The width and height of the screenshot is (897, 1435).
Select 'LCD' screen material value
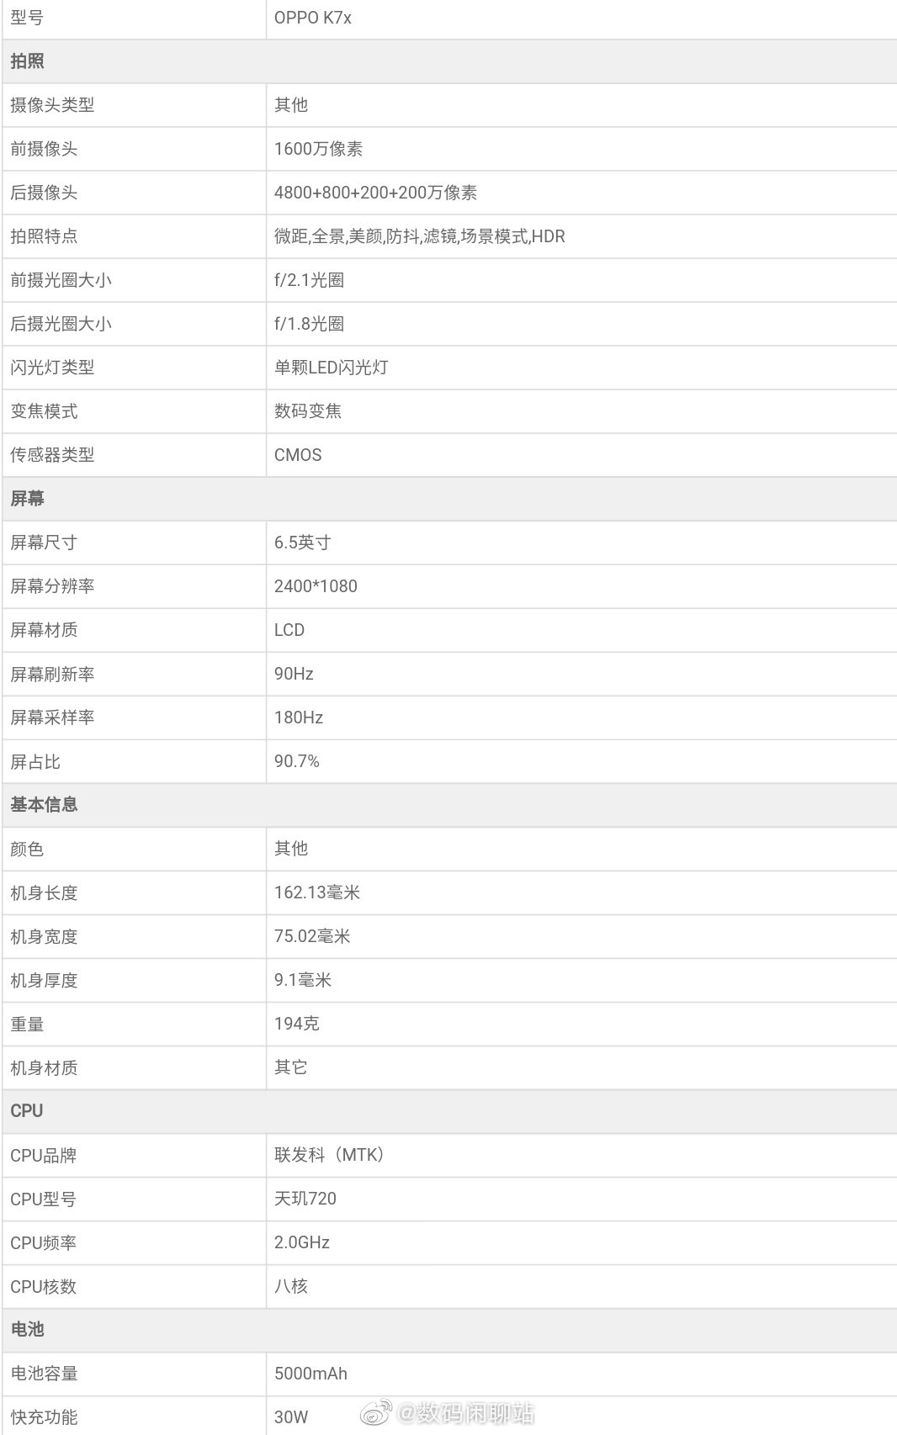(x=289, y=630)
